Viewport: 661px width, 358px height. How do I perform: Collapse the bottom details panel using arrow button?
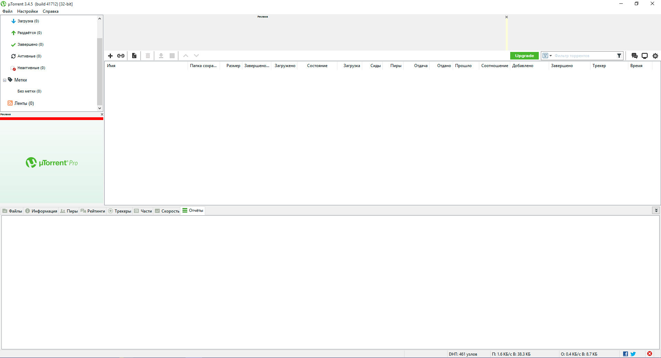[x=656, y=210]
